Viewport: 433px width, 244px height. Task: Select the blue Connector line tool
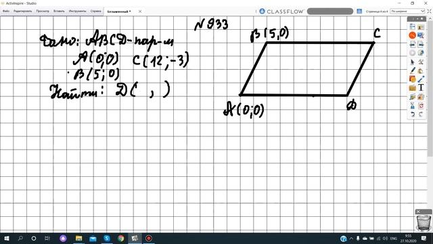[x=421, y=79]
